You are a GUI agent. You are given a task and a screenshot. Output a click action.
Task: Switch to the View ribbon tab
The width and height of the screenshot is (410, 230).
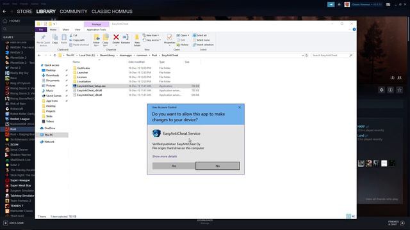[x=78, y=30]
